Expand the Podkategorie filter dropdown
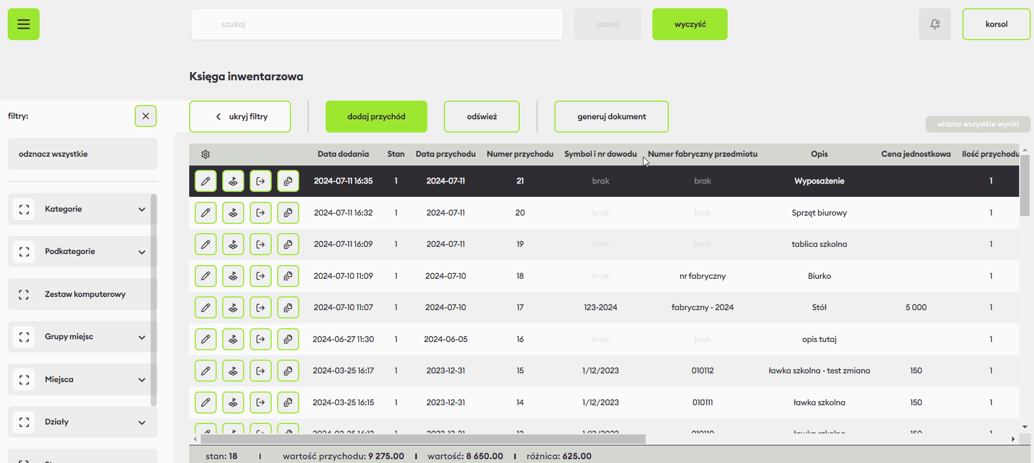Screen dimensions: 1034x463 [x=142, y=252]
